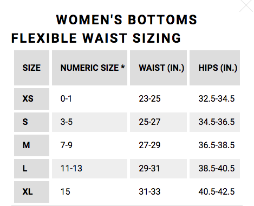Click the hips 32.5-34.5 cell
254x206 pixels.
click(x=214, y=99)
